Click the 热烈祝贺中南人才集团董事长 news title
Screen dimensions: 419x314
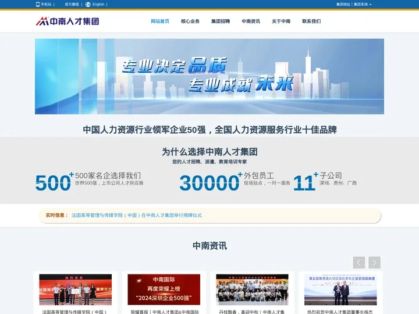tap(340, 312)
